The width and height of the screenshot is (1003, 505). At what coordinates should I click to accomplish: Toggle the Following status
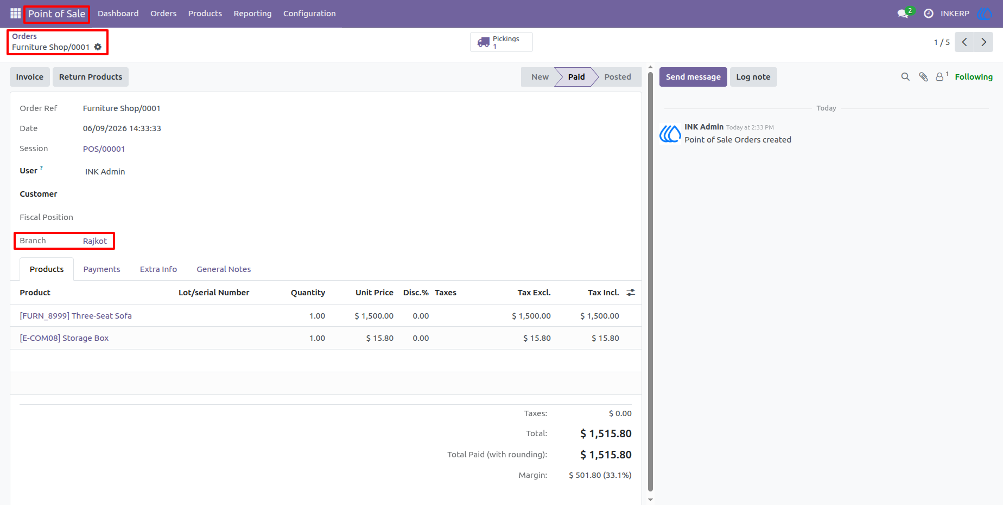click(x=974, y=77)
